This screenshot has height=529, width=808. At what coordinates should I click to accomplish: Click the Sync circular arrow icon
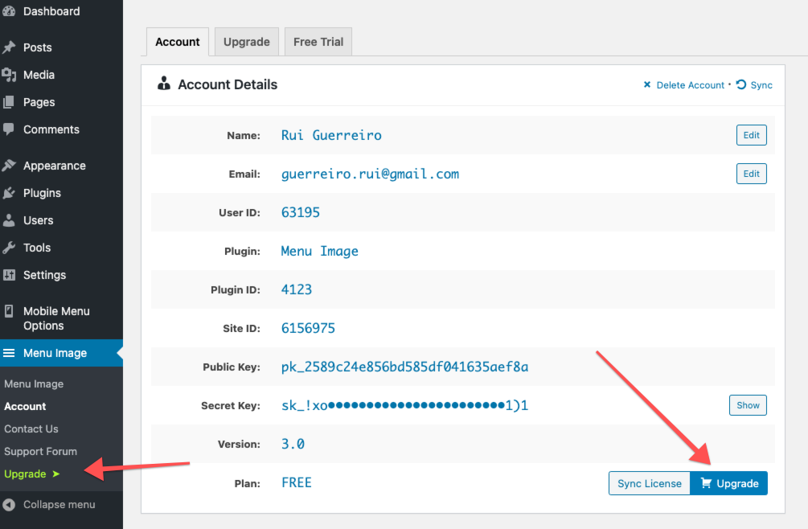[x=741, y=84]
